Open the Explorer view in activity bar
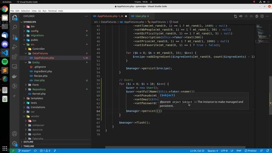 [14, 17]
